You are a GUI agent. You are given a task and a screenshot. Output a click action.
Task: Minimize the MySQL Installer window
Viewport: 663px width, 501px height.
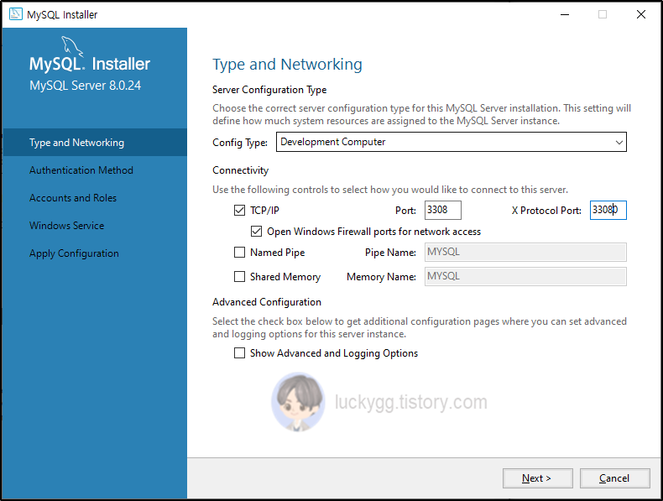click(x=565, y=14)
